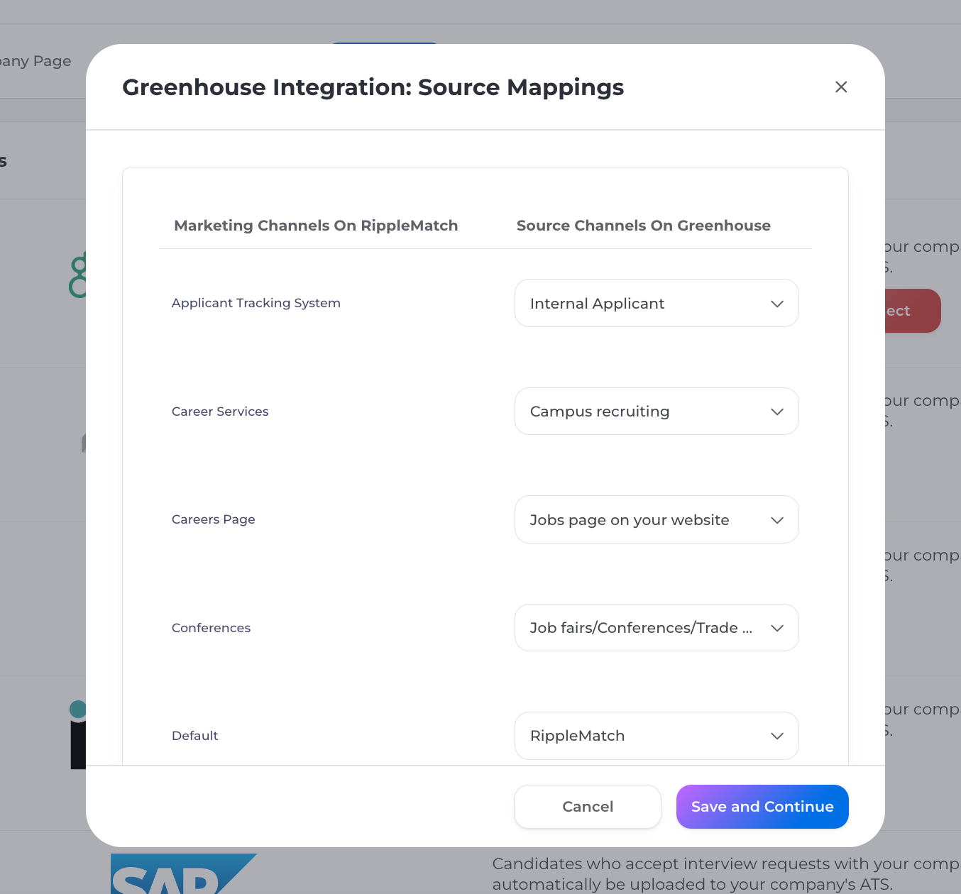Screen dimensions: 961x894
Task: Select the Careers Page label
Action: coord(214,519)
